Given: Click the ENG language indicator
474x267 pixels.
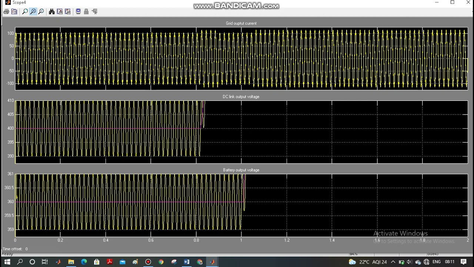Looking at the screenshot, I should coord(437,262).
